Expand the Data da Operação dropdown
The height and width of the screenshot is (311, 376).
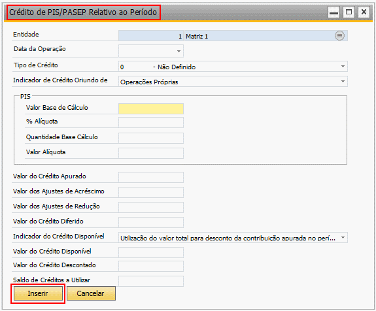tap(179, 51)
